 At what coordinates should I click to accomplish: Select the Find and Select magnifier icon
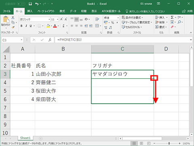coord(179,22)
